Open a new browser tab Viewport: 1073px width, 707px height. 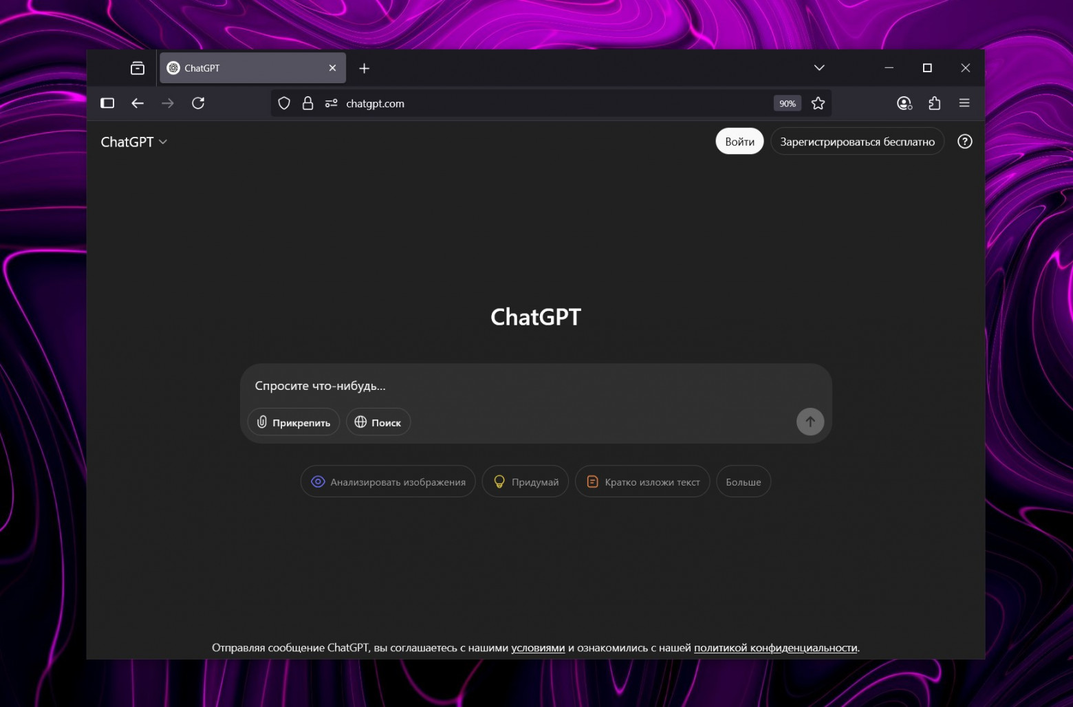[x=365, y=68]
